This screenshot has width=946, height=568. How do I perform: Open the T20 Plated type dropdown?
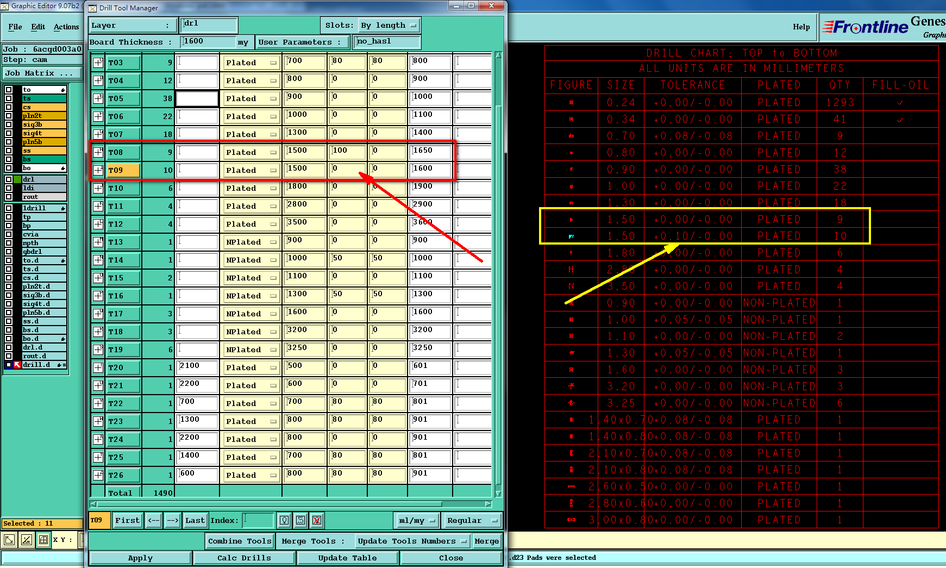tap(251, 367)
